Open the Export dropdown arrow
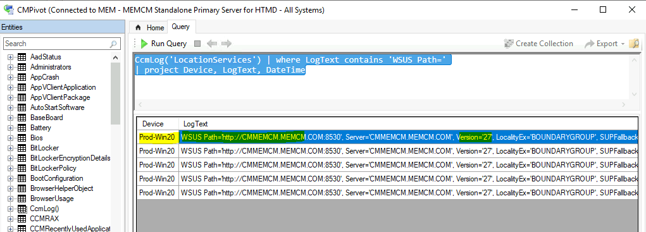 click(x=623, y=44)
